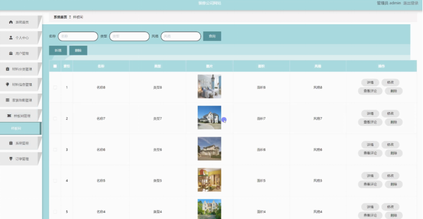The image size is (423, 219).
Task: Open interior thumbnail in row 名称5
Action: tap(209, 180)
